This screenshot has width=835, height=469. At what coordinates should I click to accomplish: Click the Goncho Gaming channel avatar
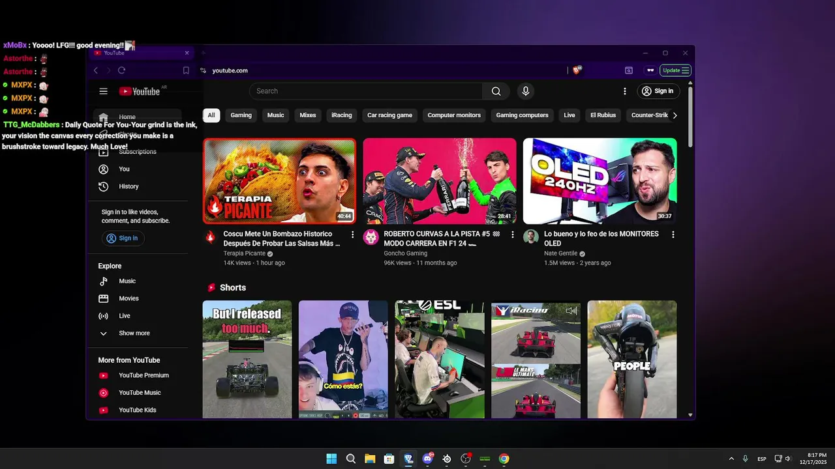click(371, 237)
